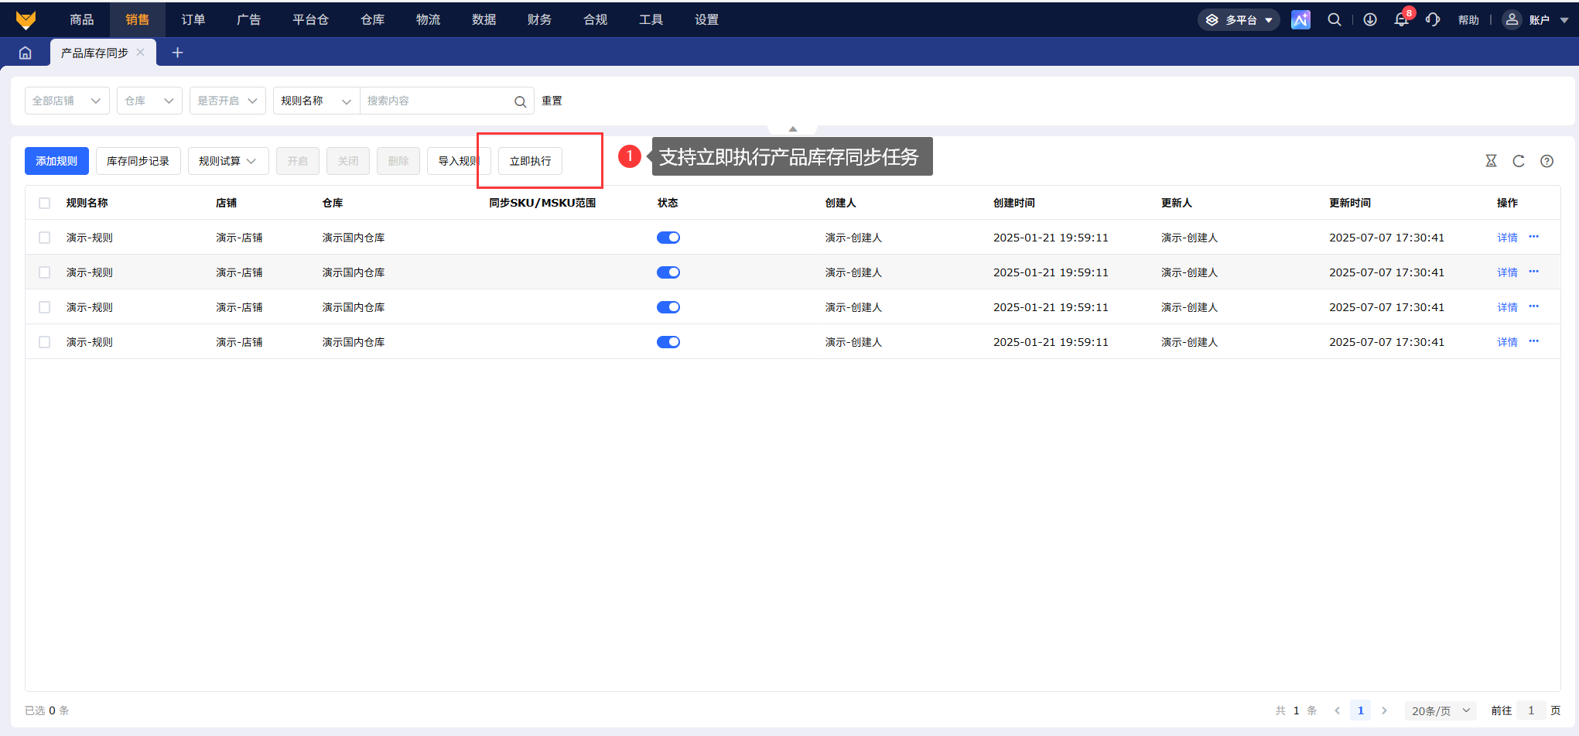
Task: Open the 数据 menu
Action: point(484,19)
